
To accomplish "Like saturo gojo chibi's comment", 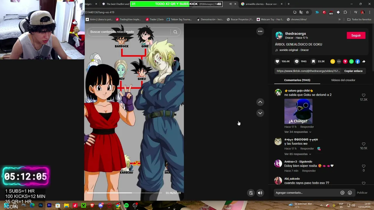I will 364,95.
